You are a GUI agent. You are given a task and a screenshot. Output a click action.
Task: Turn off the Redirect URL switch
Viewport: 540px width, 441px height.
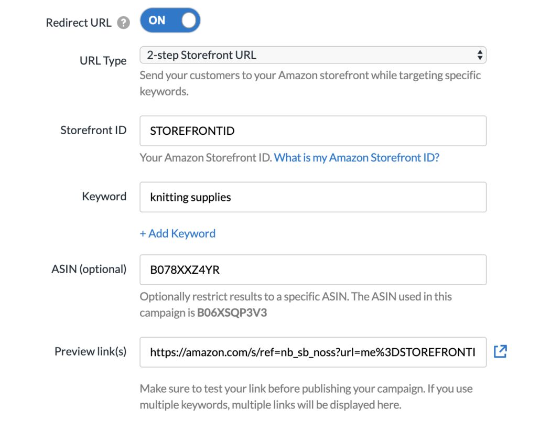click(x=170, y=20)
